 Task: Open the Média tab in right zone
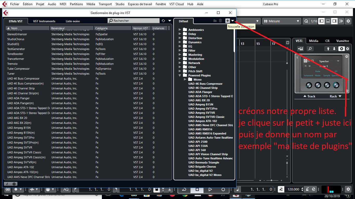[x=314, y=41]
